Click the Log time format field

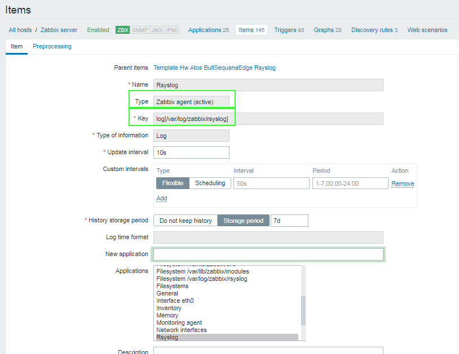pyautogui.click(x=268, y=238)
